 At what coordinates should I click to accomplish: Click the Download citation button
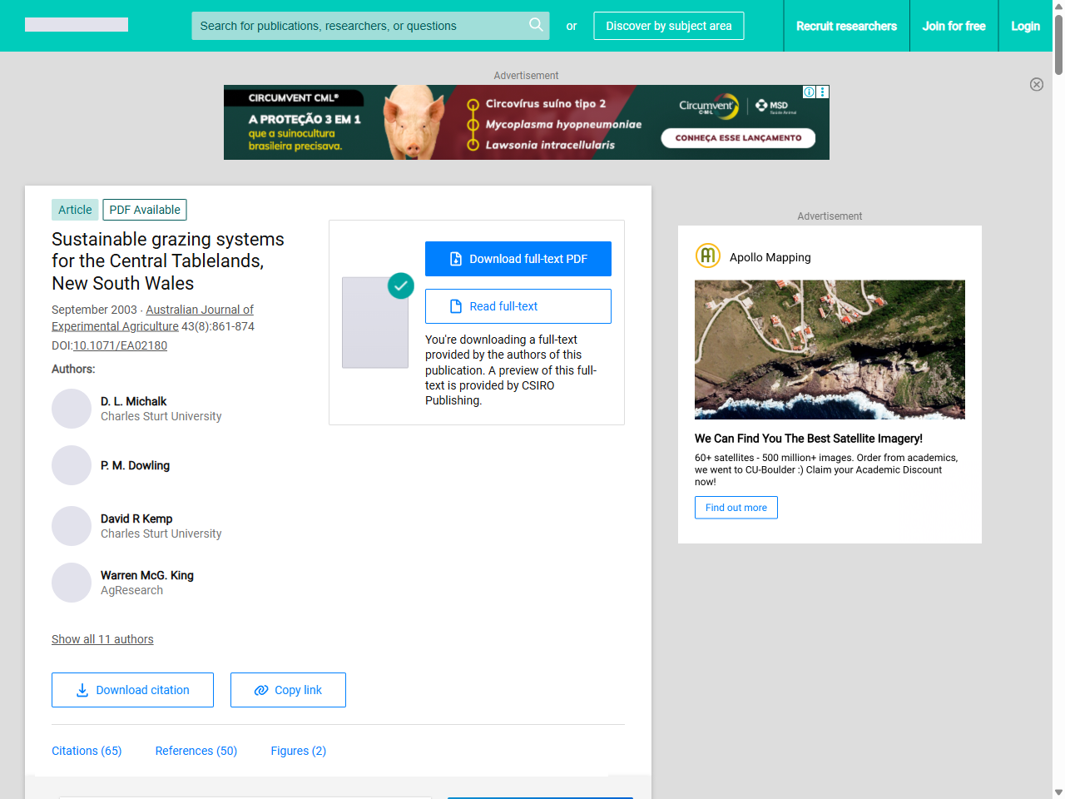coord(132,690)
